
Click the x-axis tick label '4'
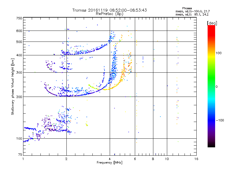click(x=110, y=159)
